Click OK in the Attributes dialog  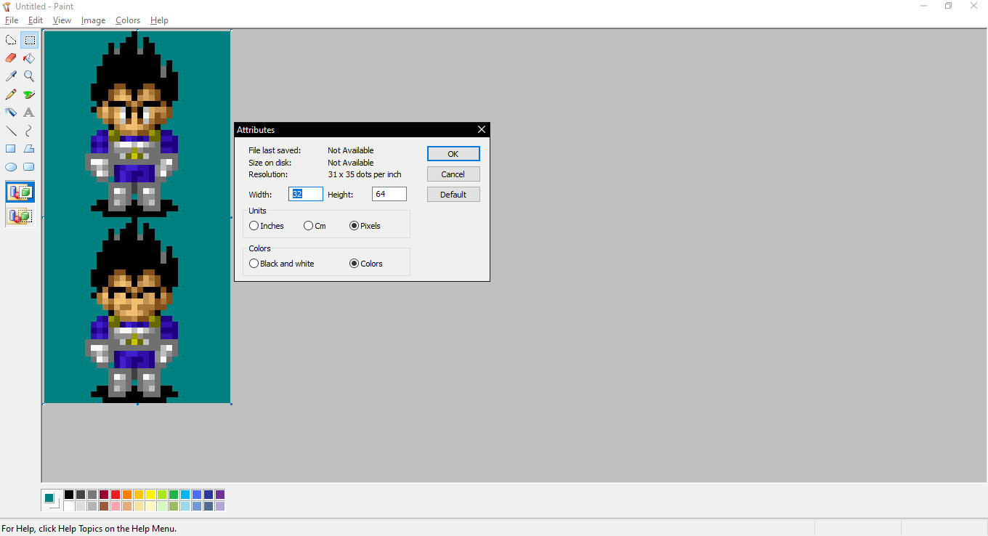[x=453, y=154]
